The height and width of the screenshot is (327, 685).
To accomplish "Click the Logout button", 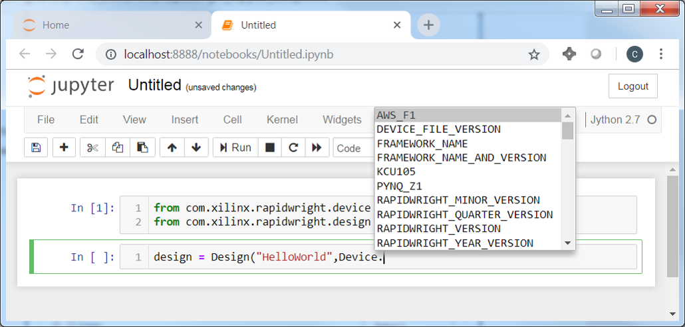I will 633,86.
